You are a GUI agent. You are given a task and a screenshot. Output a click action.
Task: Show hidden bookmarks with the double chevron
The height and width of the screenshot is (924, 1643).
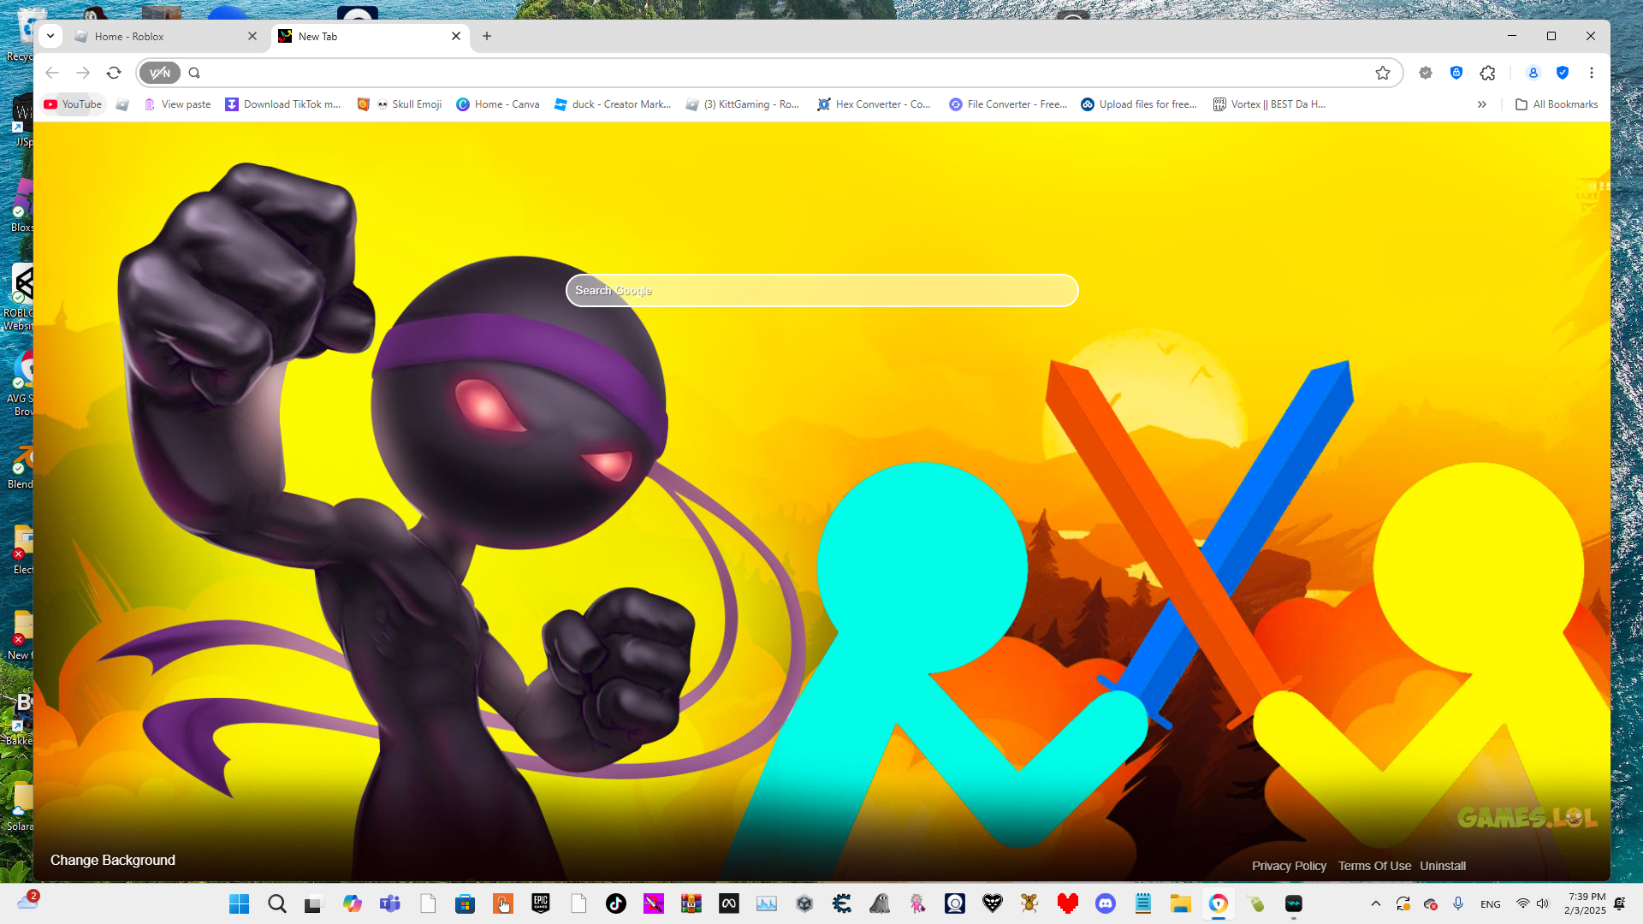[x=1482, y=104]
